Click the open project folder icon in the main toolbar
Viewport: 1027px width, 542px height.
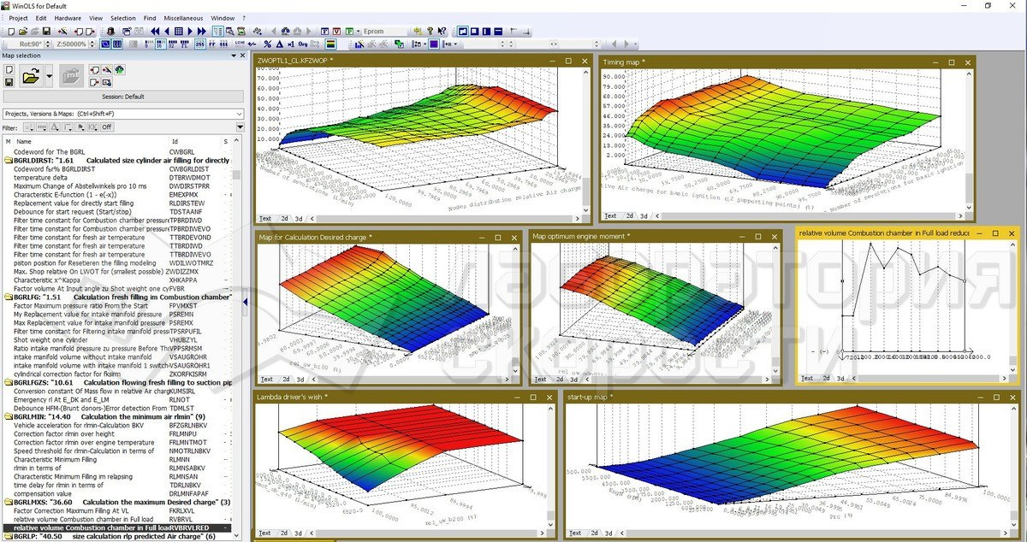point(24,31)
